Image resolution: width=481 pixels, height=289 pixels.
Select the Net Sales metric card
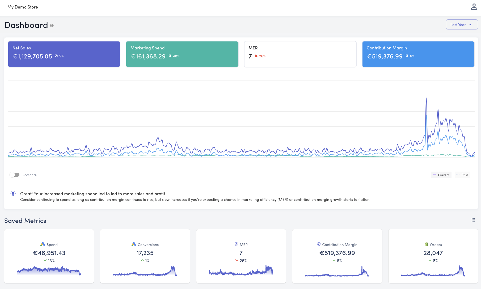click(x=64, y=54)
